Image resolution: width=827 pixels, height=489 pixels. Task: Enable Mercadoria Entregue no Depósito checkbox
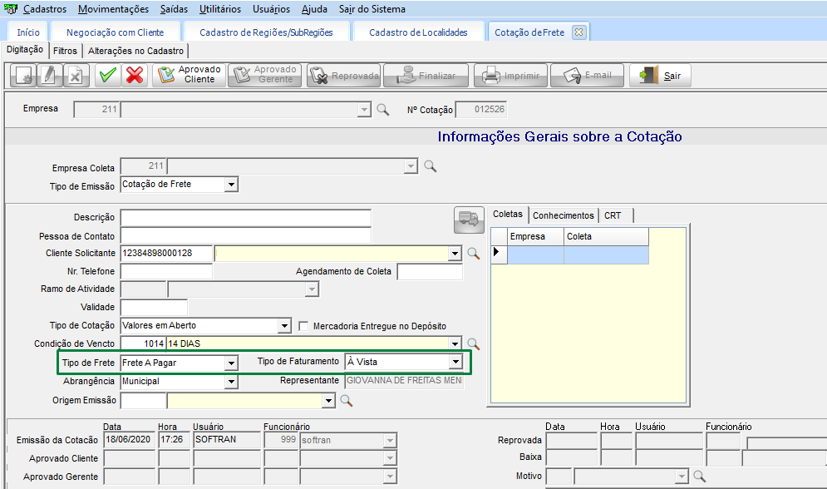[x=304, y=326]
